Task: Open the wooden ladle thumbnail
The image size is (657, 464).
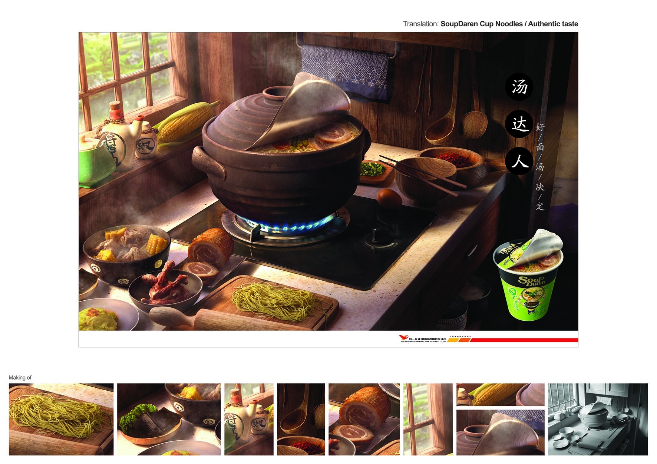Action: tap(301, 419)
